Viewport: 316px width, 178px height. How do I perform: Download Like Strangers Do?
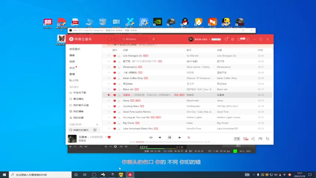point(119,56)
